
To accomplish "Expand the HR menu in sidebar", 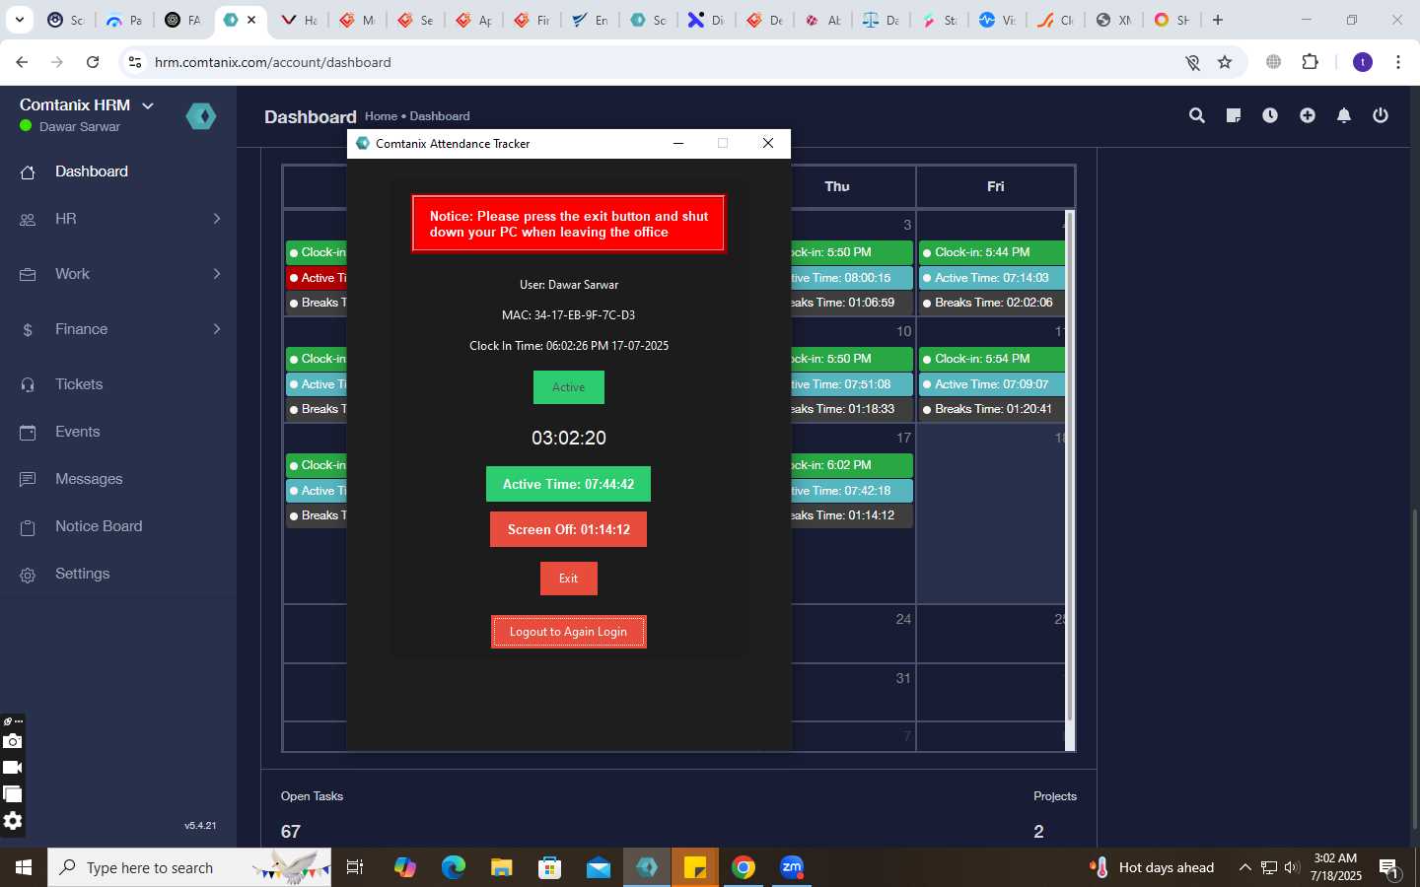I will click(x=118, y=219).
